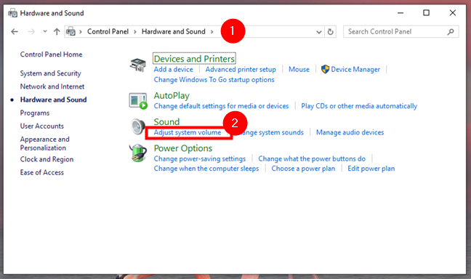Click Play CDs or other media automatically

tap(359, 106)
